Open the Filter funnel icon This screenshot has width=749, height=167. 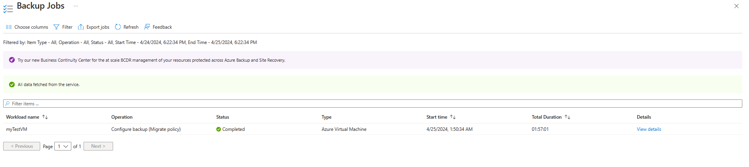pos(56,27)
